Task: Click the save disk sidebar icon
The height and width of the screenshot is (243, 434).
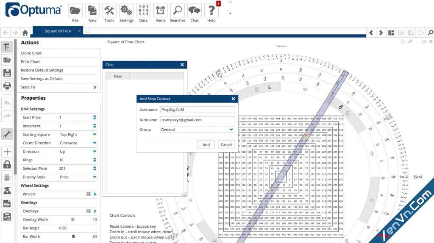Action: click(7, 73)
